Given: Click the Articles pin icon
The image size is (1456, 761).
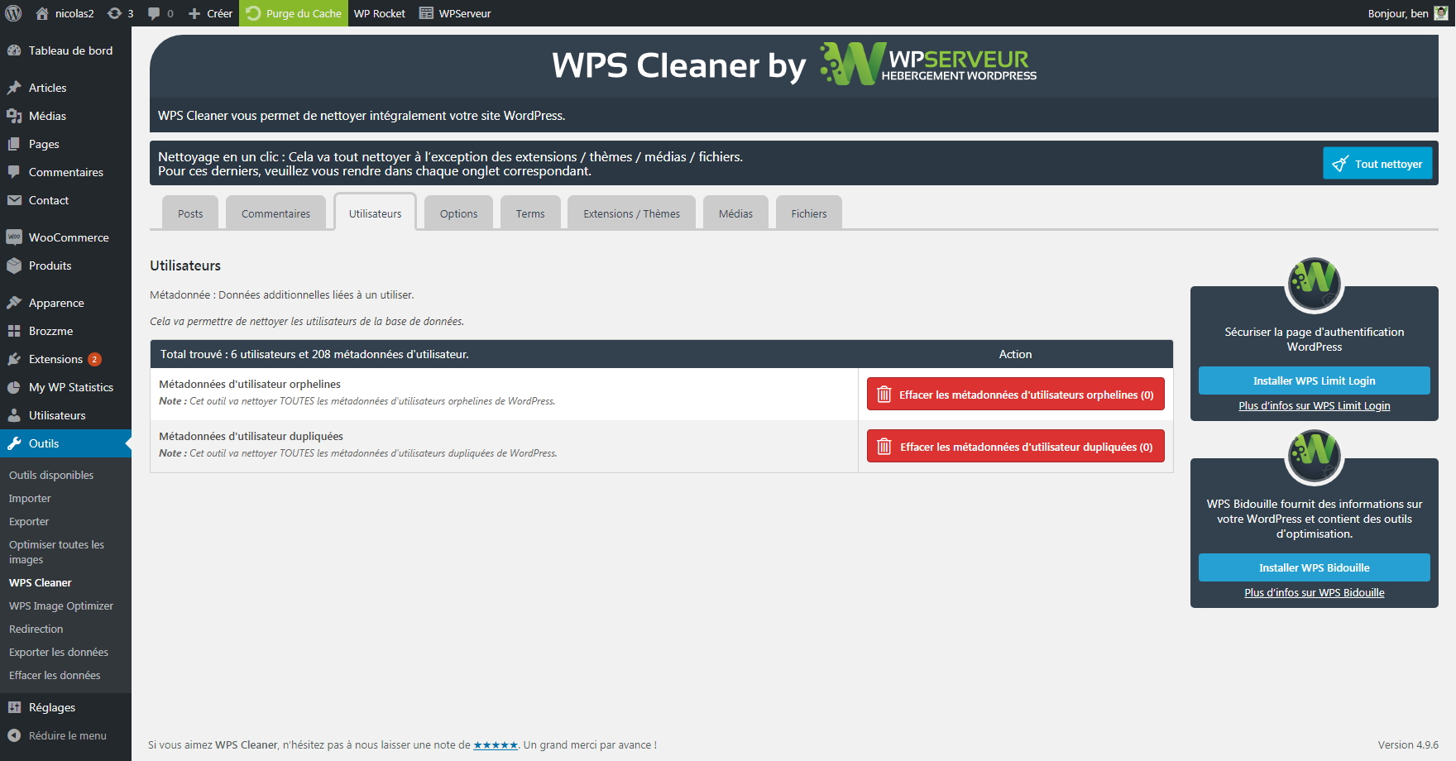Looking at the screenshot, I should pyautogui.click(x=14, y=88).
